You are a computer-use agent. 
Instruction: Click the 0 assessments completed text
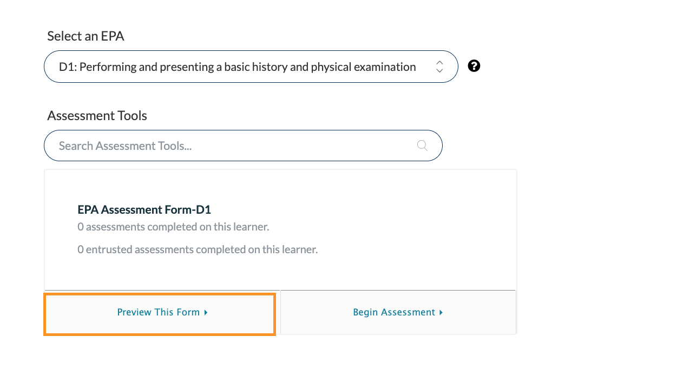click(173, 227)
